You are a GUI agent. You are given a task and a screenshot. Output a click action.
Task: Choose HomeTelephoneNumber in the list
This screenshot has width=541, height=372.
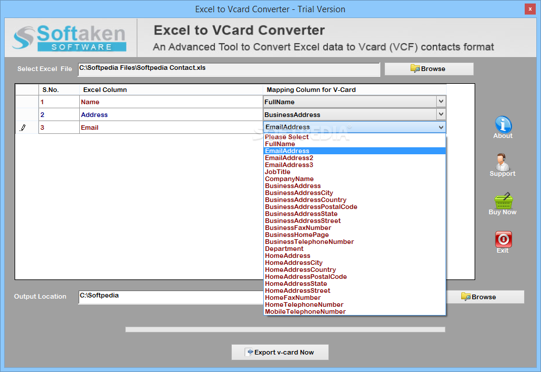[x=355, y=304]
